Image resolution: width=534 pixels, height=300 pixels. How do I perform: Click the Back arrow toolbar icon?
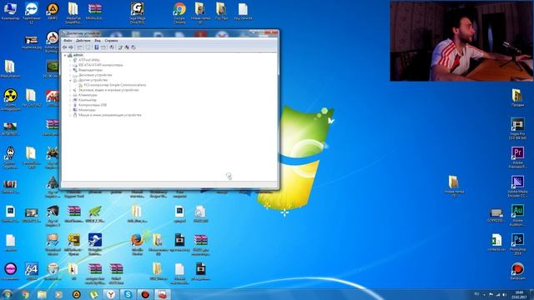65,47
